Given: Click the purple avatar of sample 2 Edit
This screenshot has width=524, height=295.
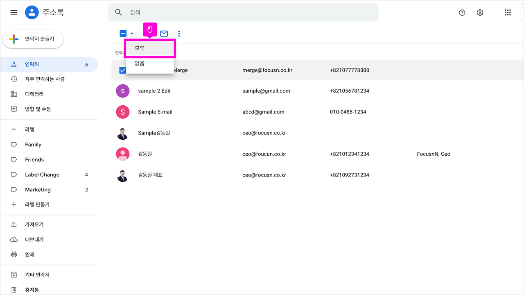Looking at the screenshot, I should coord(123,91).
